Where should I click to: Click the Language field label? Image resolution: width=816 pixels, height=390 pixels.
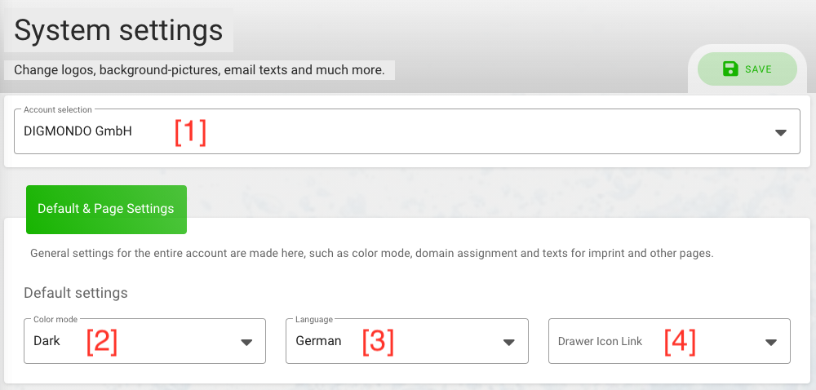(x=314, y=319)
